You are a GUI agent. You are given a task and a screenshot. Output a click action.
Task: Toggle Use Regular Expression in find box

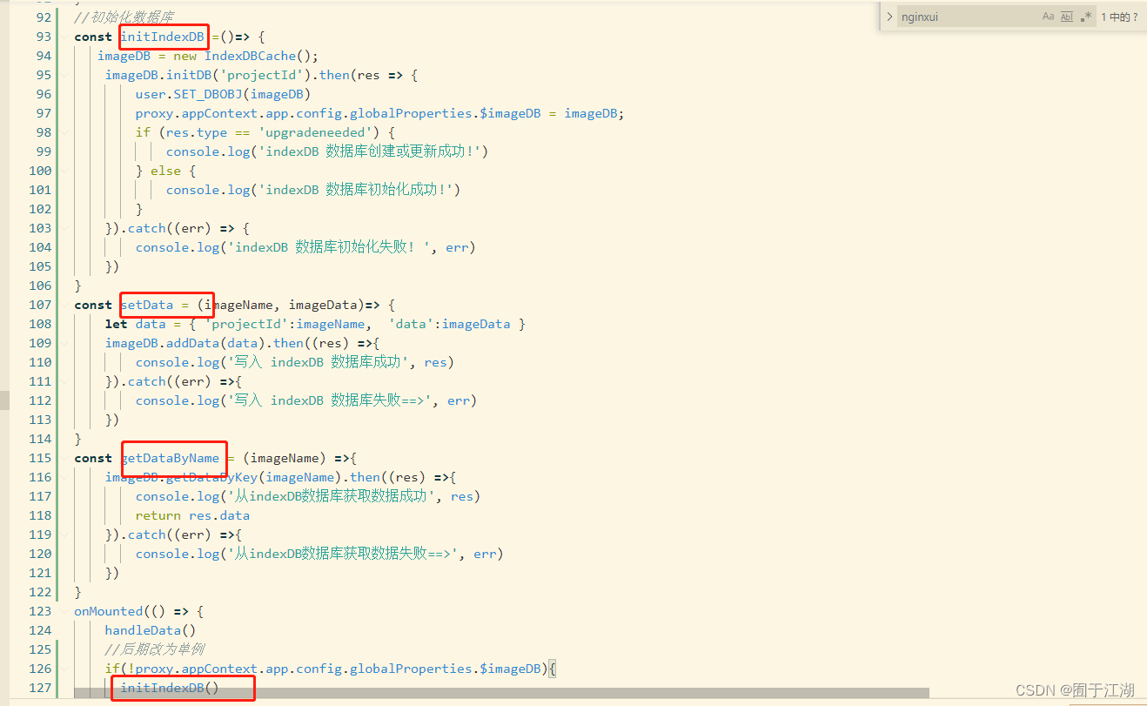1086,17
